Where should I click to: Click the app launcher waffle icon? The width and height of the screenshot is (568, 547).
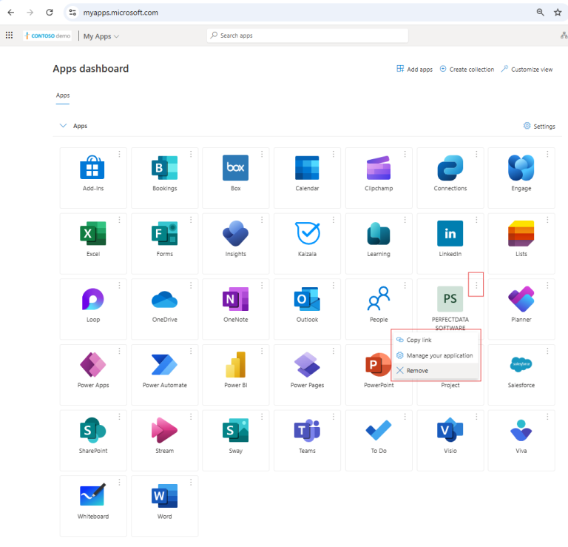pyautogui.click(x=9, y=36)
